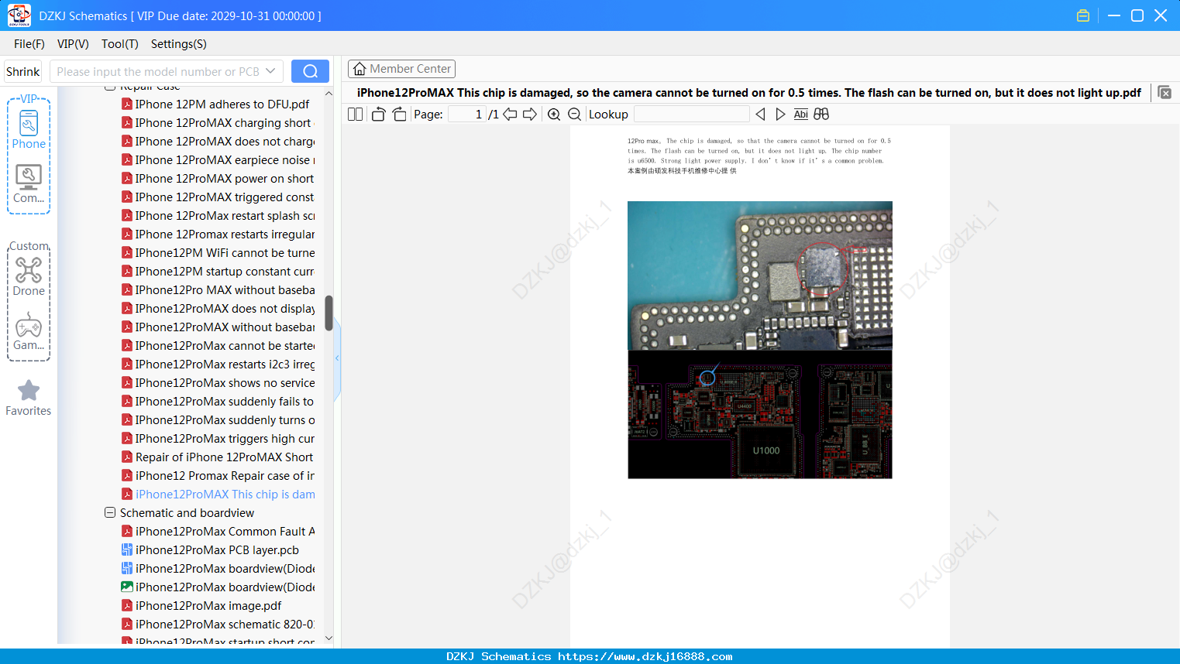Image resolution: width=1180 pixels, height=664 pixels.
Task: Click the tree scroll up arrow
Action: (x=329, y=94)
